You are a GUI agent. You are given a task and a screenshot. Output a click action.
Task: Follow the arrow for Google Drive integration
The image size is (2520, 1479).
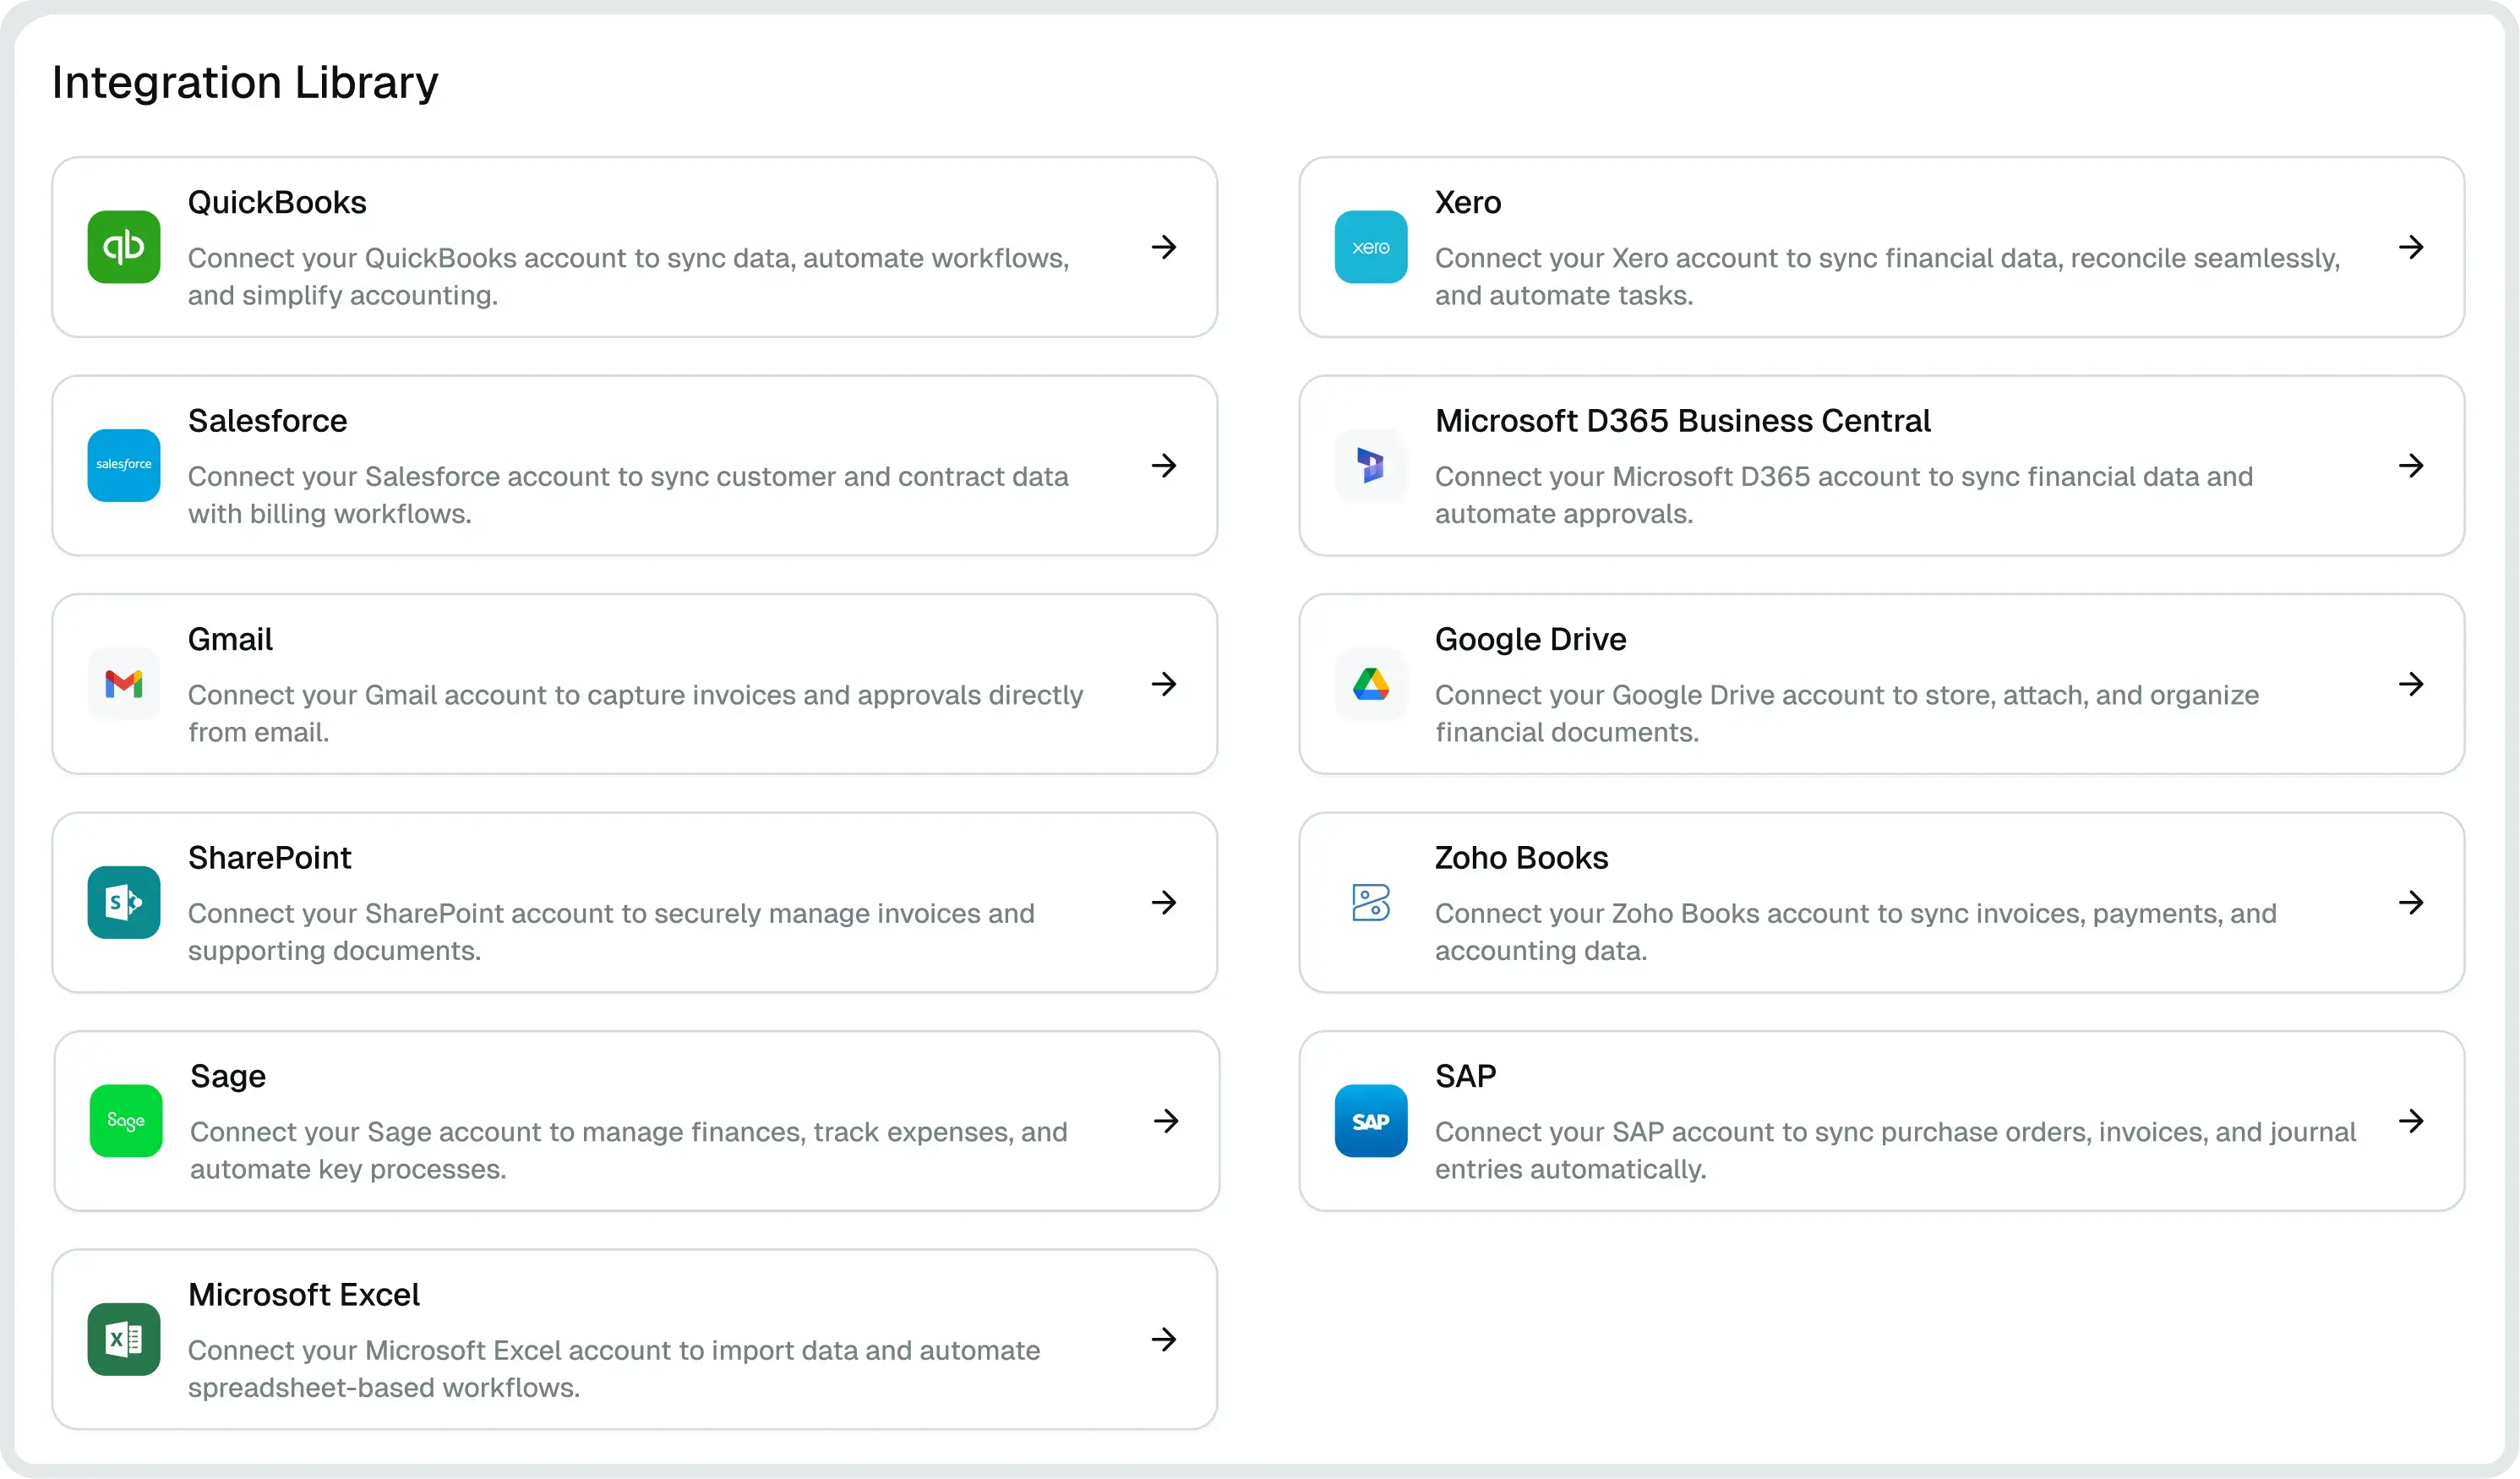point(2410,684)
